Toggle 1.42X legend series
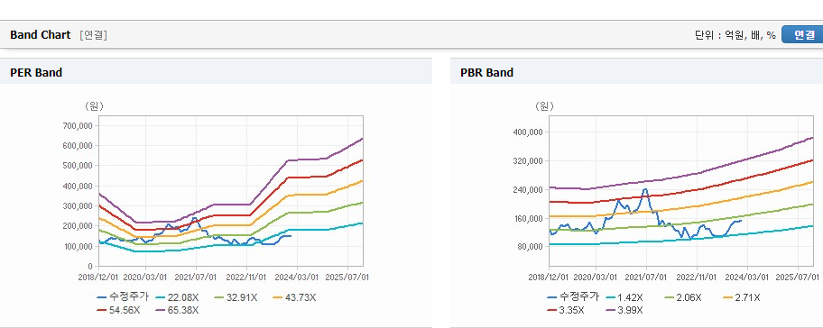The height and width of the screenshot is (328, 823). coord(624,297)
